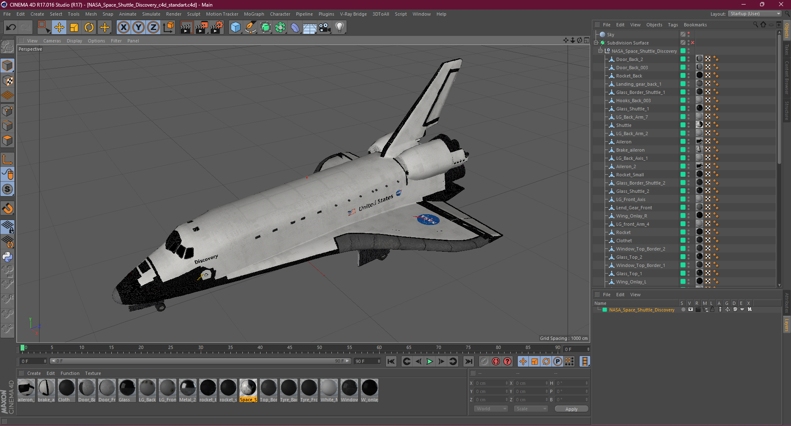Viewport: 791px width, 426px height.
Task: Add a Floor environment object
Action: (310, 28)
